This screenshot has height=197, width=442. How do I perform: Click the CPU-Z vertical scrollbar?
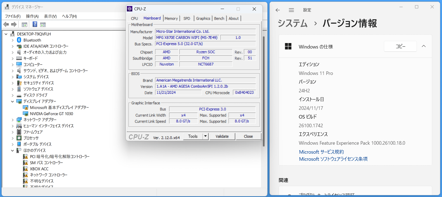pos(264,91)
